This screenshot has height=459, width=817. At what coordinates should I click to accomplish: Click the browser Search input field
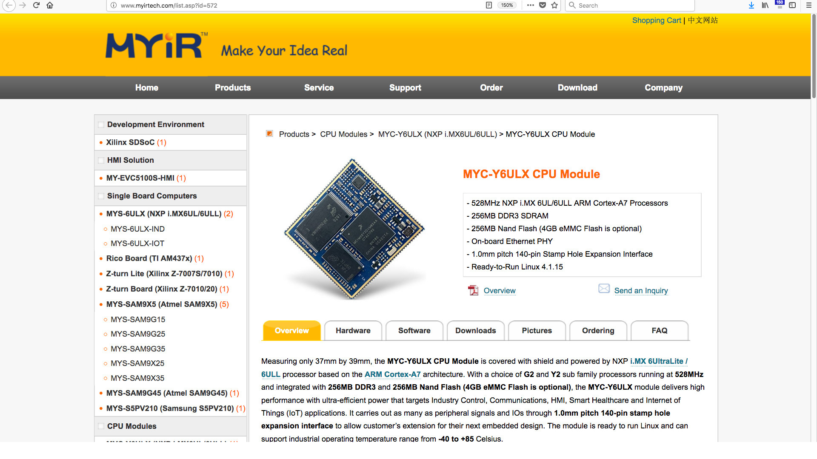pyautogui.click(x=634, y=5)
